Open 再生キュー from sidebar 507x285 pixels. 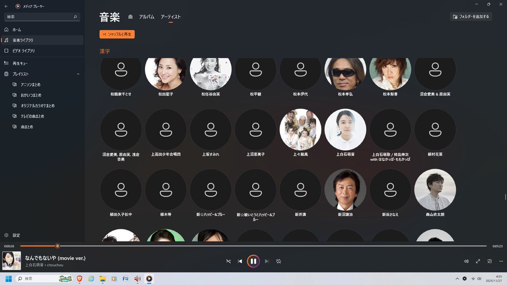20,63
